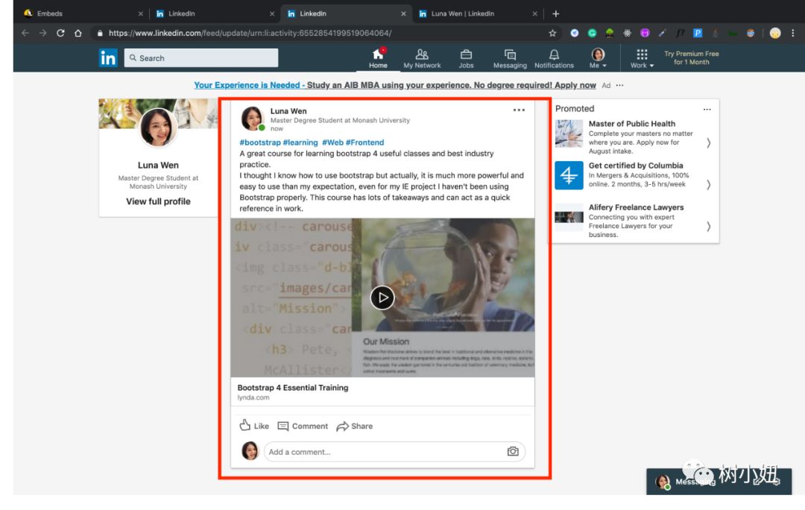The image size is (805, 510).
Task: Click the Add a comment field
Action: coord(394,452)
